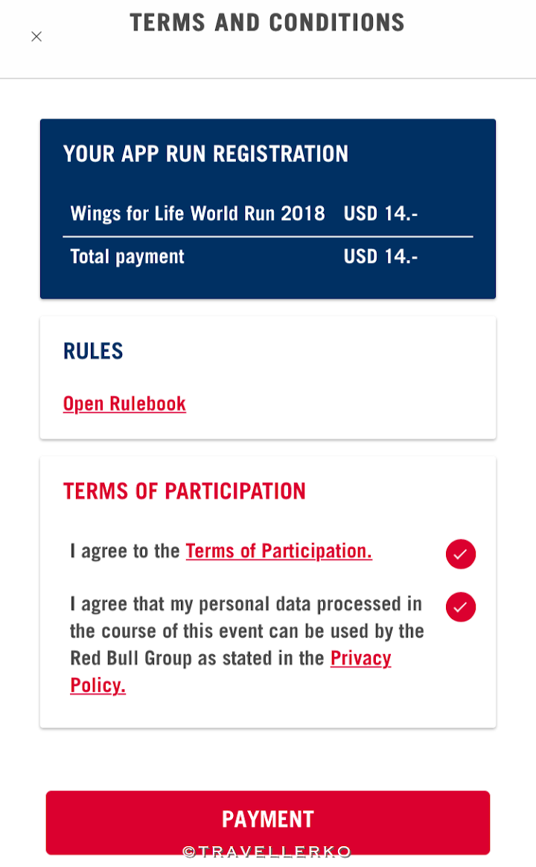Viewport: 536px width, 867px height.
Task: Open the Rulebook
Action: (124, 403)
